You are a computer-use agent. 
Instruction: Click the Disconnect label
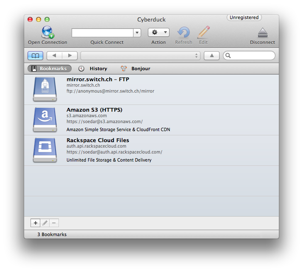[x=262, y=42]
